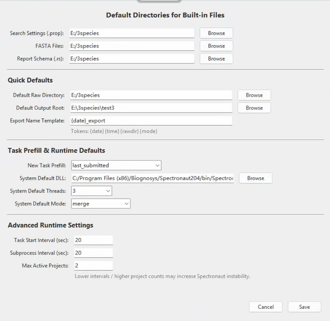The height and width of the screenshot is (321, 330).
Task: Browse for Default Raw Directory
Action: click(x=254, y=95)
